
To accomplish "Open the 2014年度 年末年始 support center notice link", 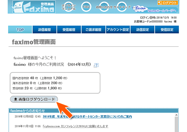I will click(87, 117).
